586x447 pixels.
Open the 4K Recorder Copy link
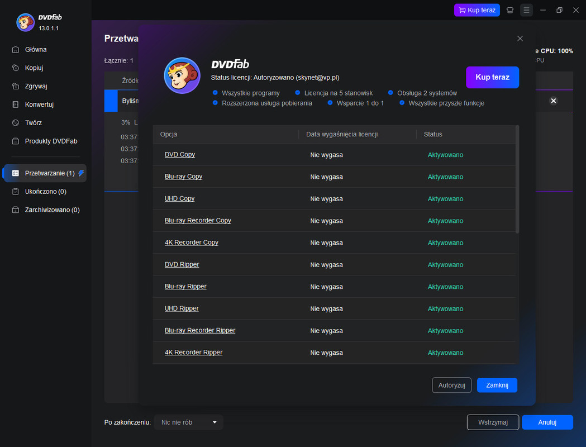[x=192, y=242]
